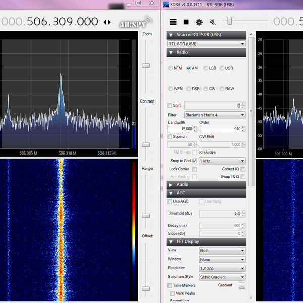
Task: Click the side panel scrollbar thumb
Action: (251, 112)
